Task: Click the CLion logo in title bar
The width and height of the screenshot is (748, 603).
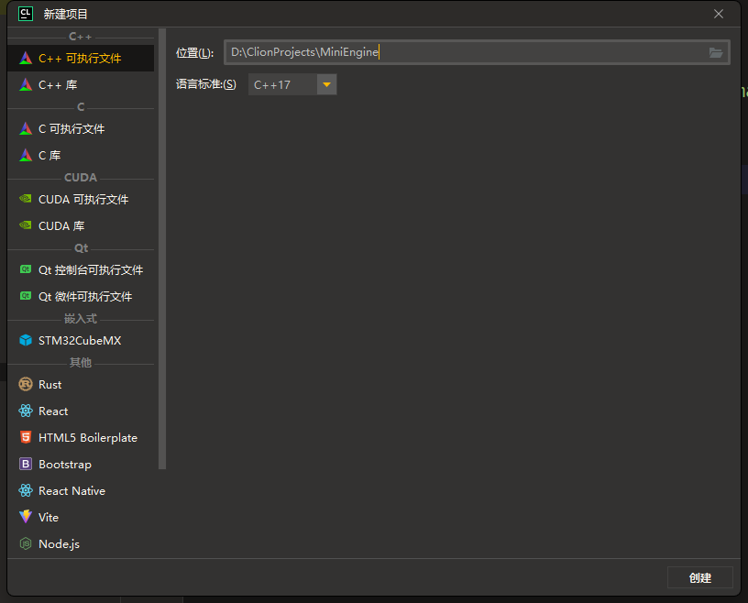Action: coord(26,14)
